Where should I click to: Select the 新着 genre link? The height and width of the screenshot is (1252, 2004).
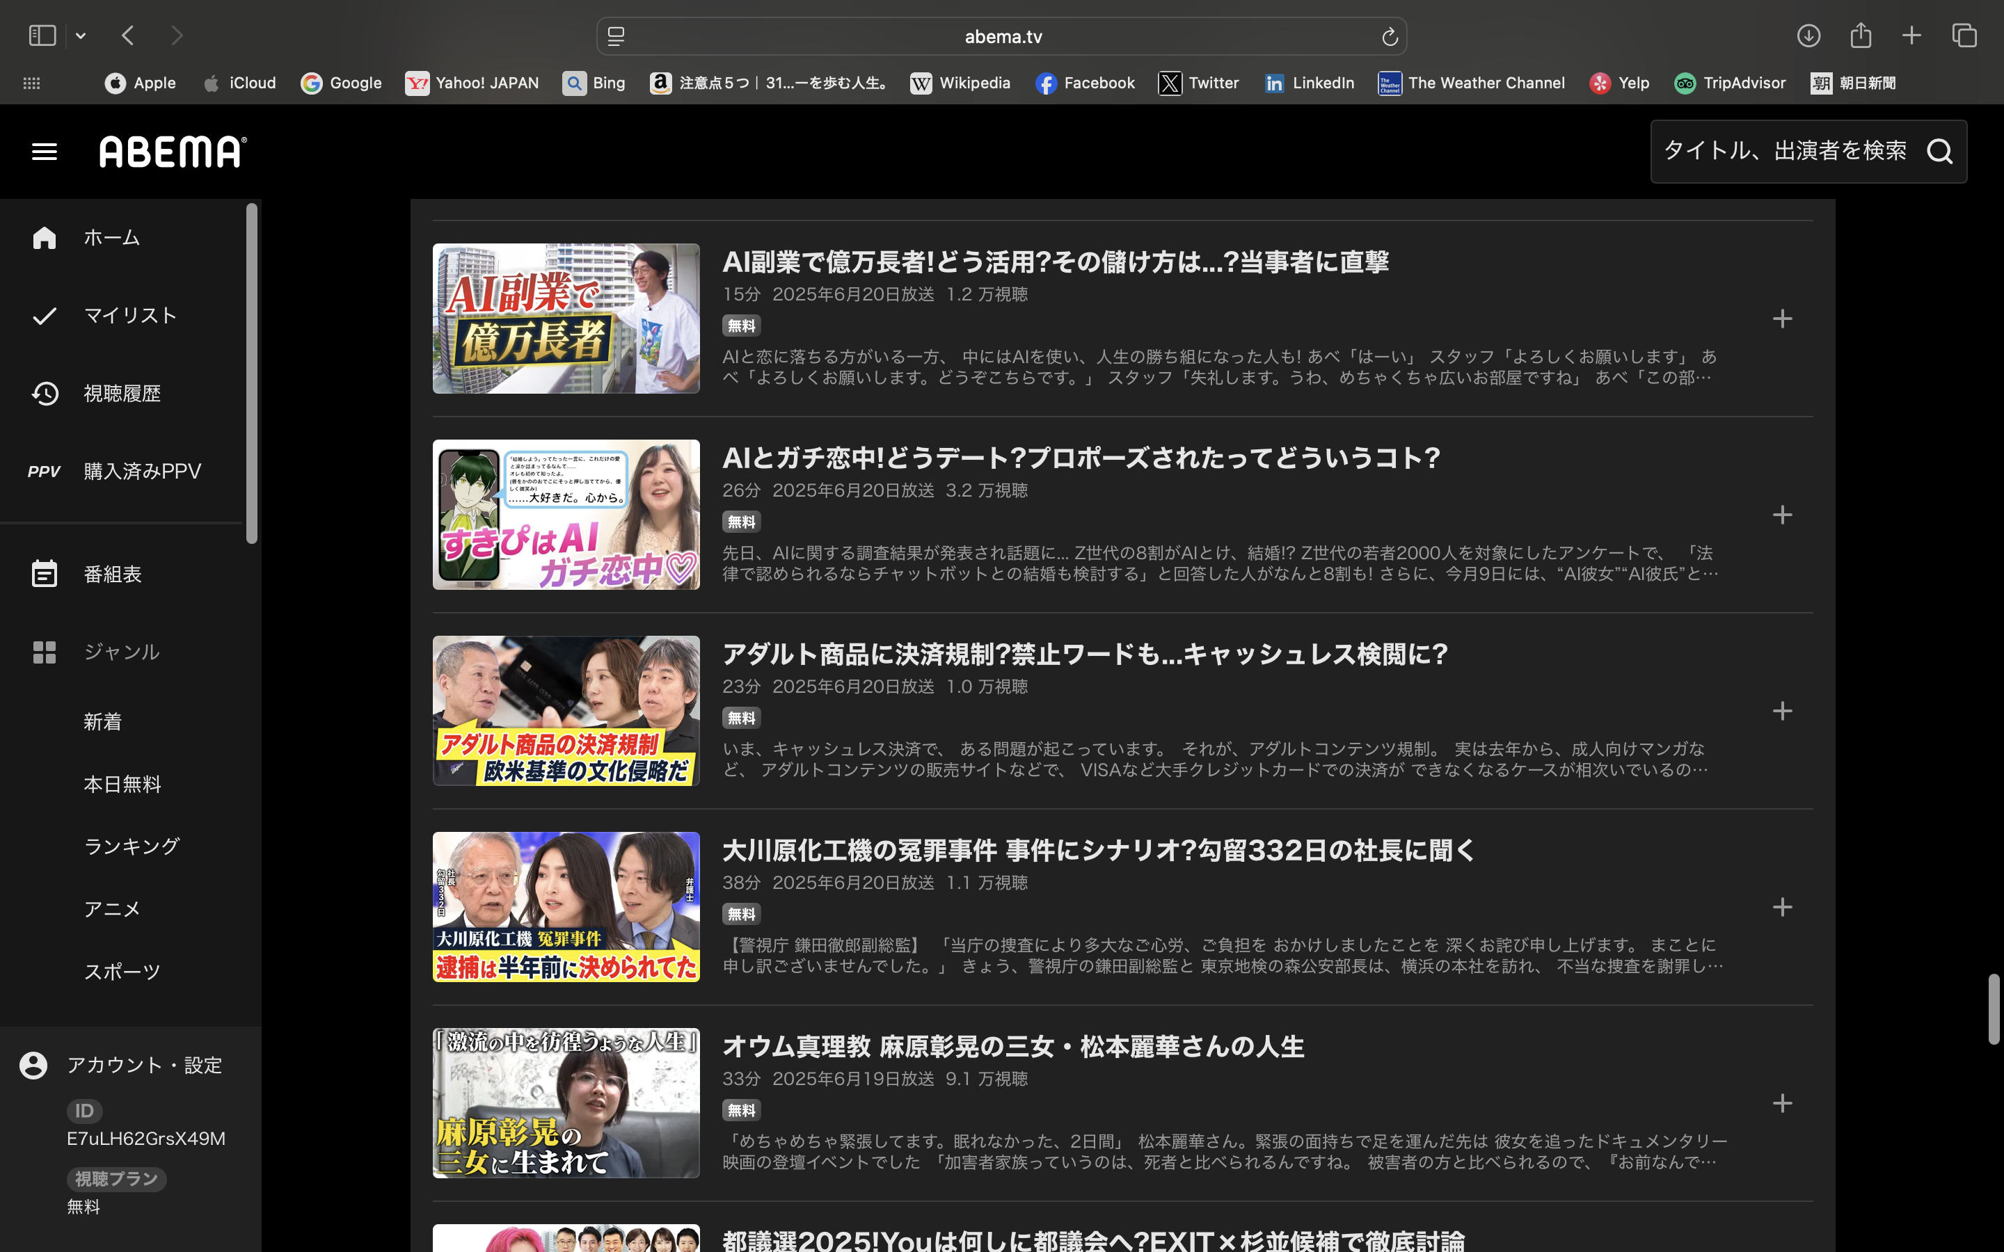103,722
